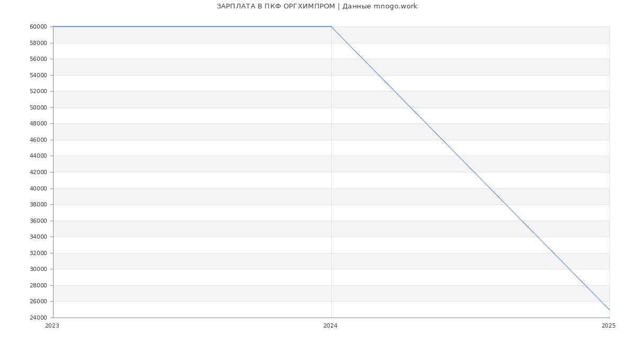Image resolution: width=636 pixels, height=344 pixels.
Task: Click the 28000 y-axis label
Action: (x=39, y=285)
